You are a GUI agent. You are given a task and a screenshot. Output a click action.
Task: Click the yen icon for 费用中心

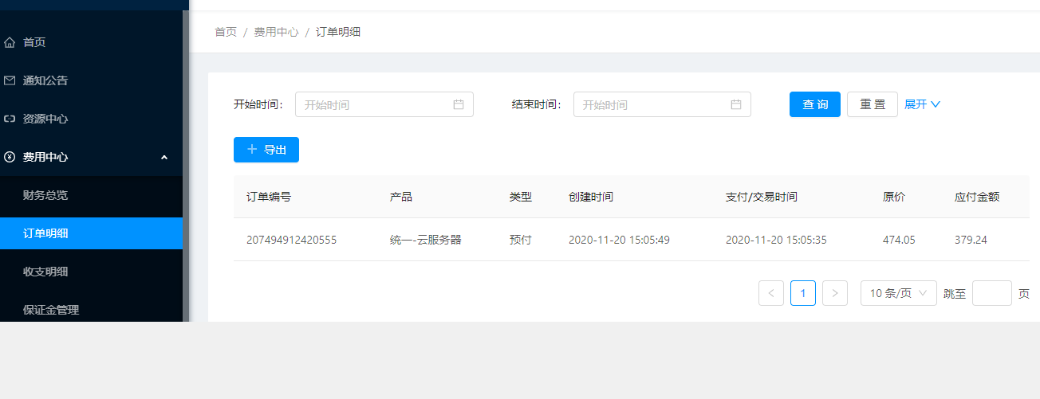point(10,157)
